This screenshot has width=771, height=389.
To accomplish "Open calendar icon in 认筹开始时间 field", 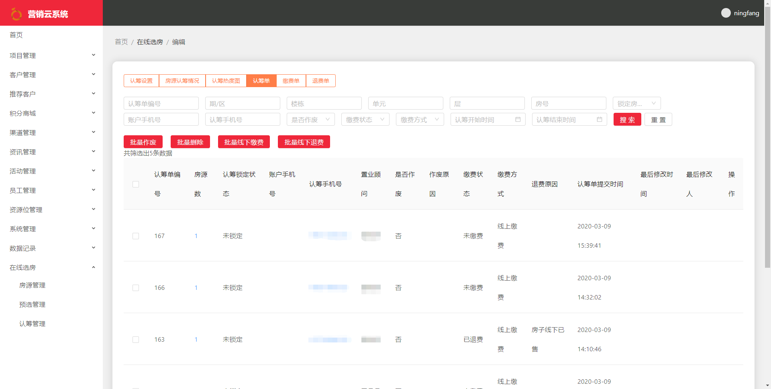I will pos(518,120).
